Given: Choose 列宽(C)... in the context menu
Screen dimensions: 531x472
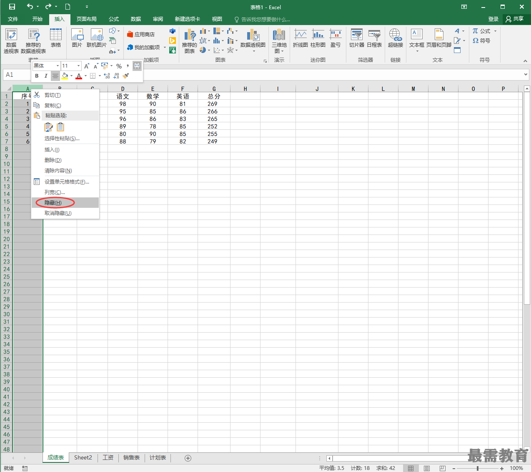Looking at the screenshot, I should (65, 192).
